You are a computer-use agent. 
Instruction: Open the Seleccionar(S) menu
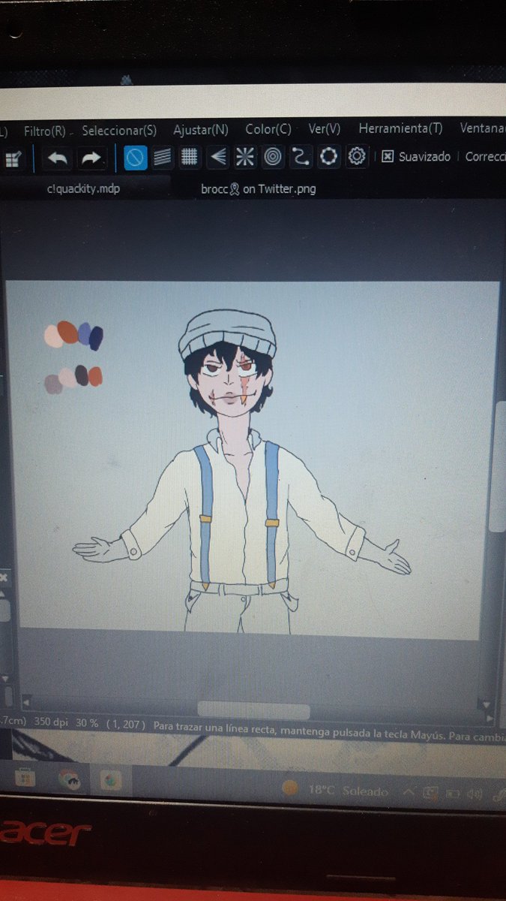119,130
